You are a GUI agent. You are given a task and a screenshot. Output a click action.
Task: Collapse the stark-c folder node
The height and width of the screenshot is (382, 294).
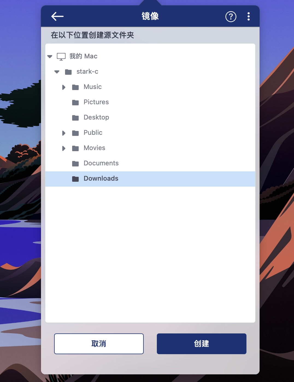tap(57, 72)
